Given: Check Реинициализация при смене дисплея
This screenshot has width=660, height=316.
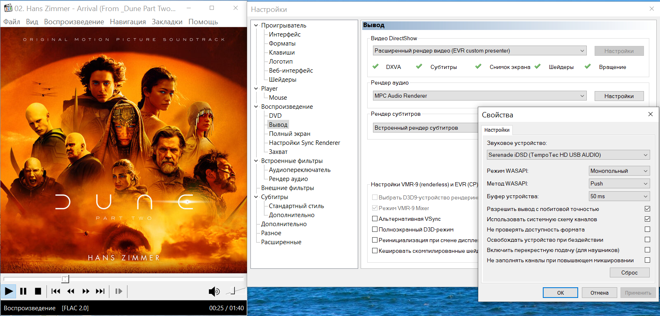Looking at the screenshot, I should [375, 240].
